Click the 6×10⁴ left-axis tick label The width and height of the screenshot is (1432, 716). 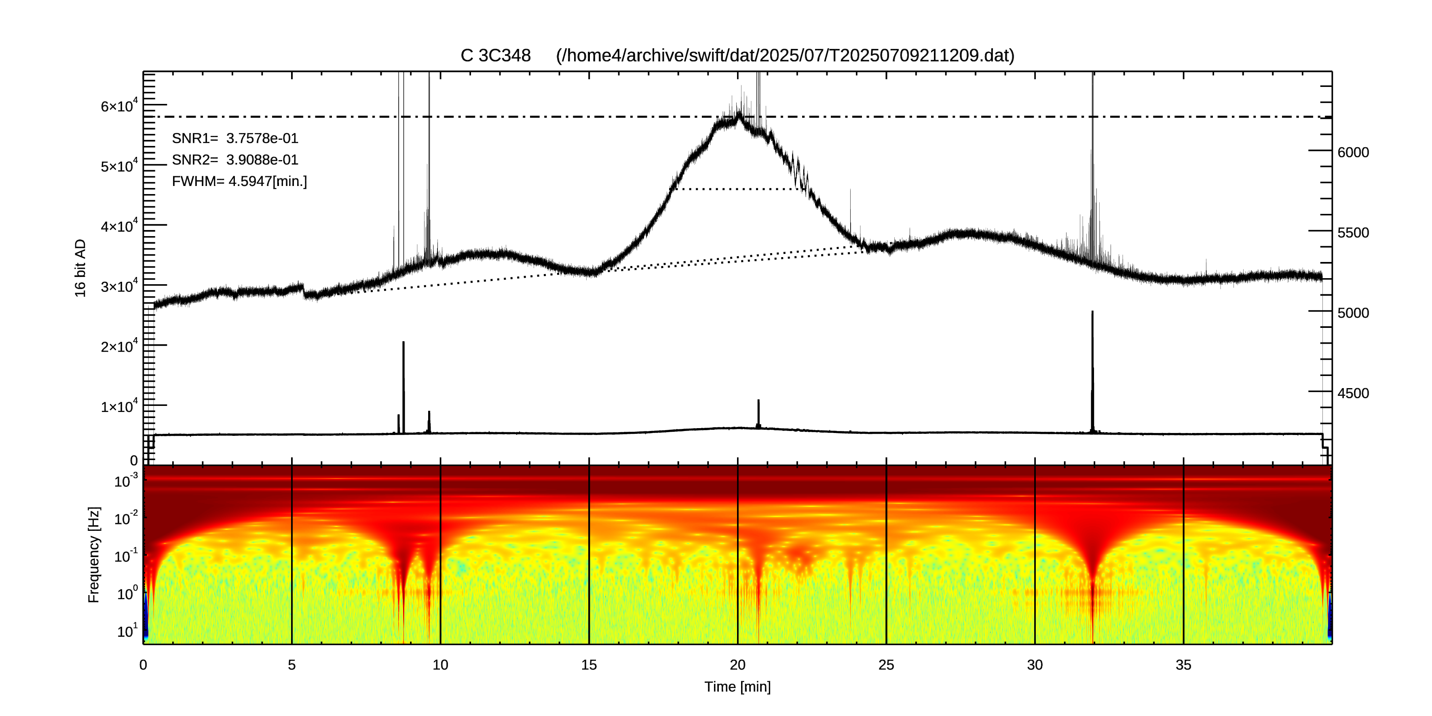tap(119, 106)
